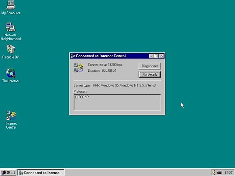The image size is (235, 176).
Task: Open the Start menu
Action: [8, 173]
